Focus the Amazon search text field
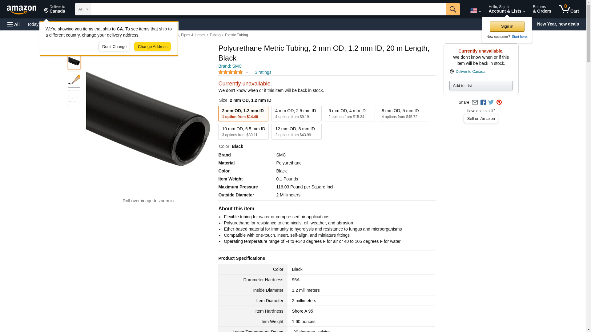 pyautogui.click(x=268, y=9)
